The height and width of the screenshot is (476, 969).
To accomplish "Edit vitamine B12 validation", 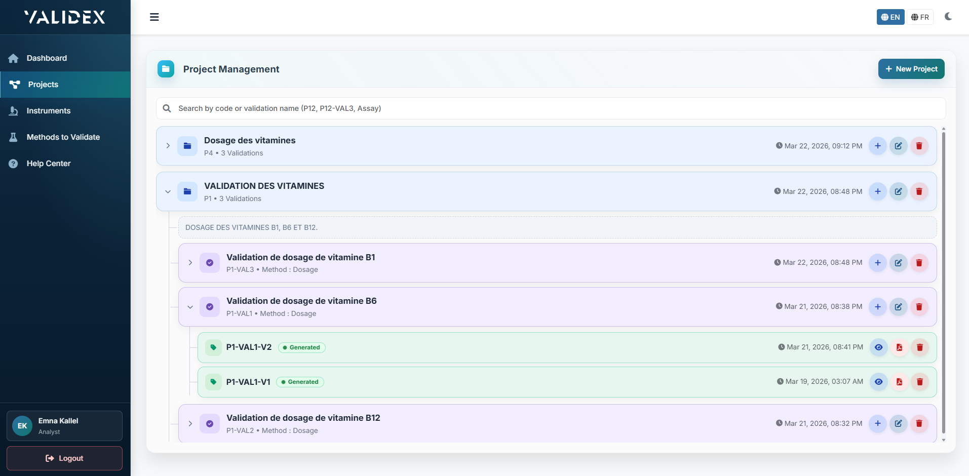I will 898,423.
